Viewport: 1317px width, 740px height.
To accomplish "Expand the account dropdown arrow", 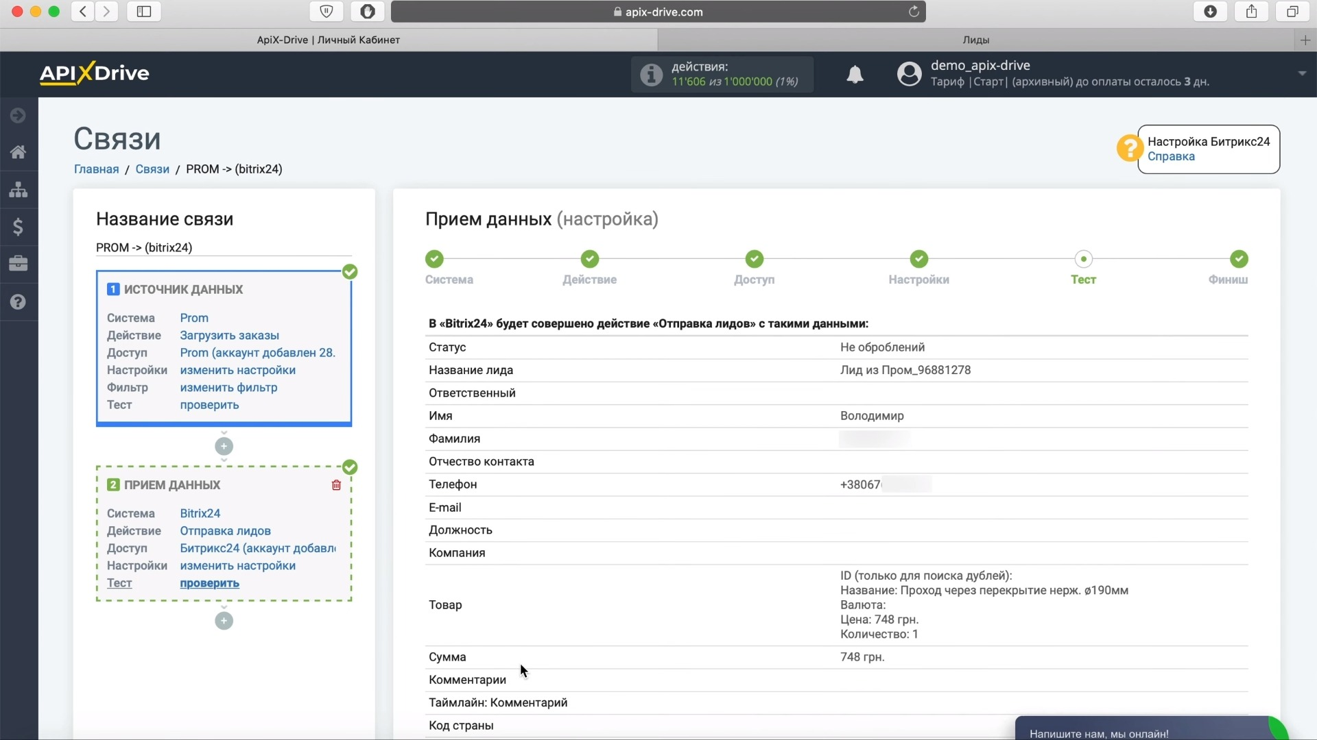I will click(1301, 73).
